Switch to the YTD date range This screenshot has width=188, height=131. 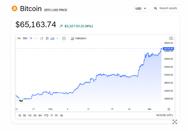[x=46, y=116]
